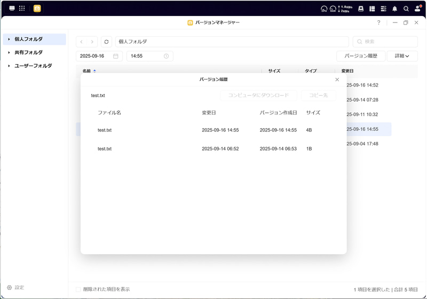Expand 個人フォルダ tree arrow

[x=9, y=39]
